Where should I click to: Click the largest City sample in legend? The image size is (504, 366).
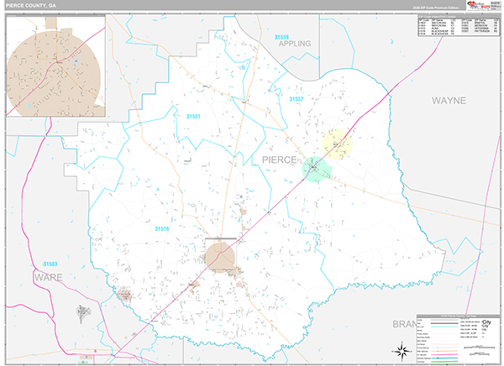tap(486, 322)
